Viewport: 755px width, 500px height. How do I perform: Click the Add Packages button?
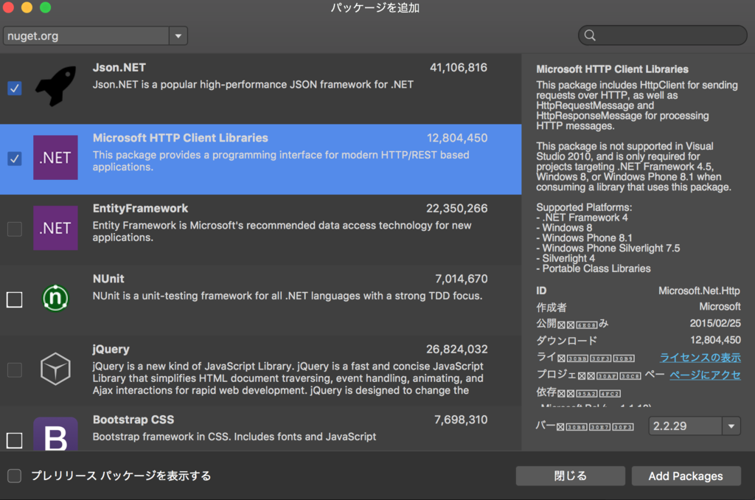tap(686, 476)
